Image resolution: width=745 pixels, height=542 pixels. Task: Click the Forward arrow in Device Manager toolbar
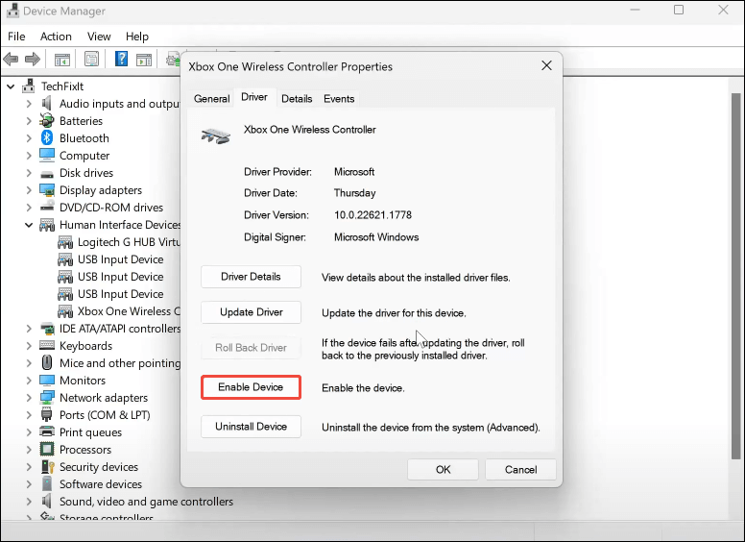click(33, 60)
